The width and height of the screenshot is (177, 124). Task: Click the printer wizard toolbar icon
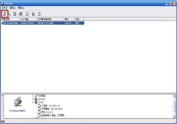[x=21, y=14]
